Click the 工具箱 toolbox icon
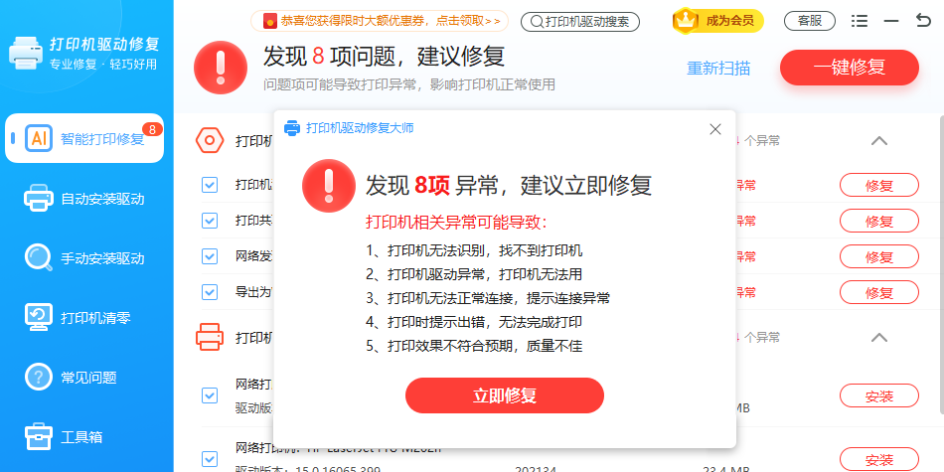This screenshot has width=944, height=472. click(39, 437)
